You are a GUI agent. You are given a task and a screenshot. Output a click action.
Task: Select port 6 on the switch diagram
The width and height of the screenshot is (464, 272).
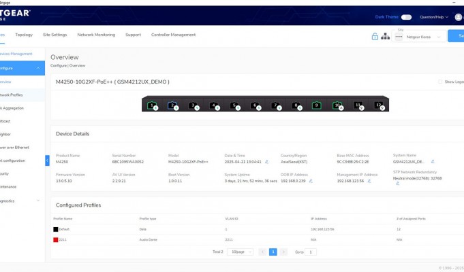[x=255, y=105]
